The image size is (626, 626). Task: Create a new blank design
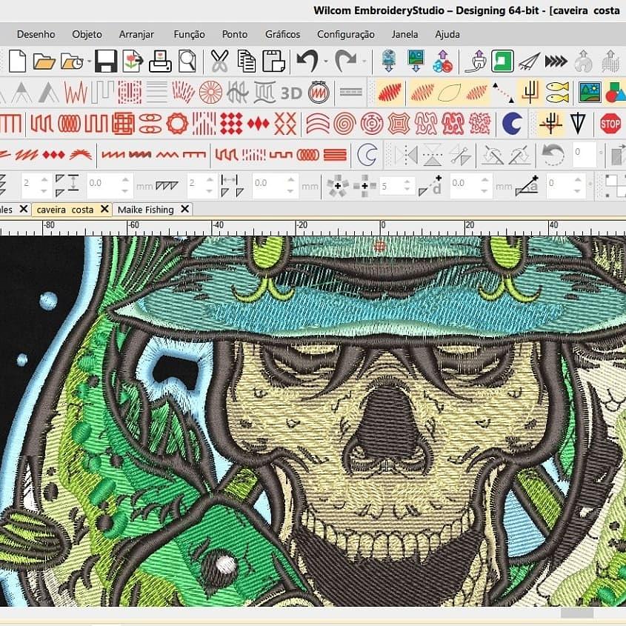tap(18, 61)
